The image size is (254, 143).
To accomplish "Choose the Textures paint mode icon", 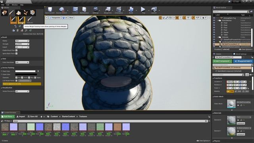I will pos(30,20).
